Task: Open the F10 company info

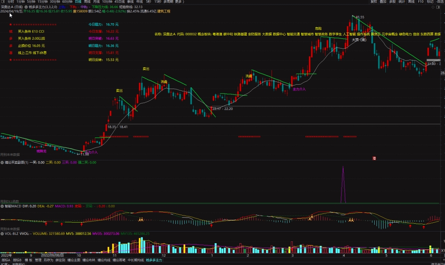Action: pos(421,2)
